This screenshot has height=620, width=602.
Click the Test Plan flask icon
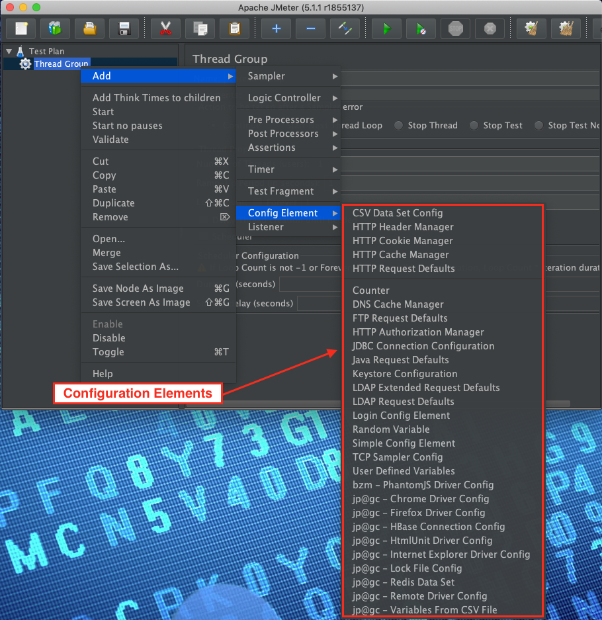[21, 51]
